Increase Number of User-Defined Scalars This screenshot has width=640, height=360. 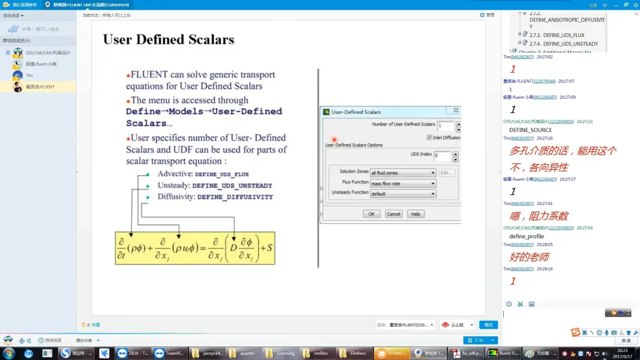(x=459, y=124)
